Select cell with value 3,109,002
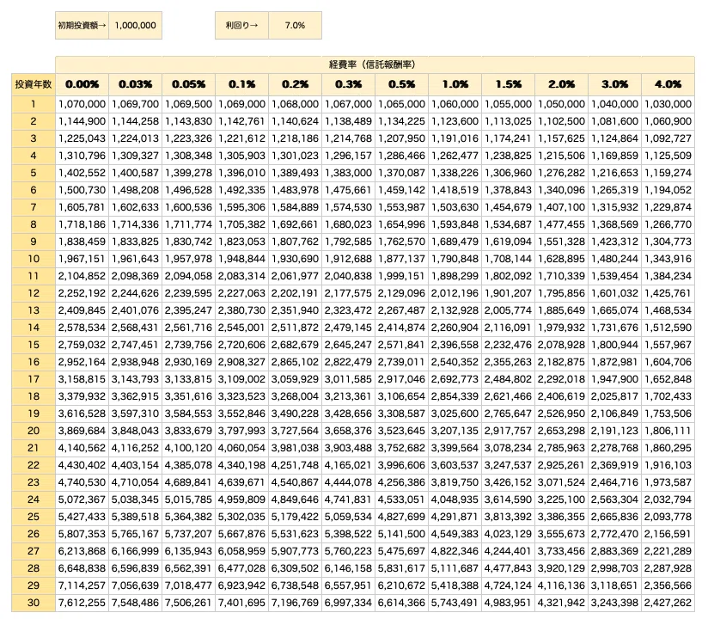 [x=241, y=379]
